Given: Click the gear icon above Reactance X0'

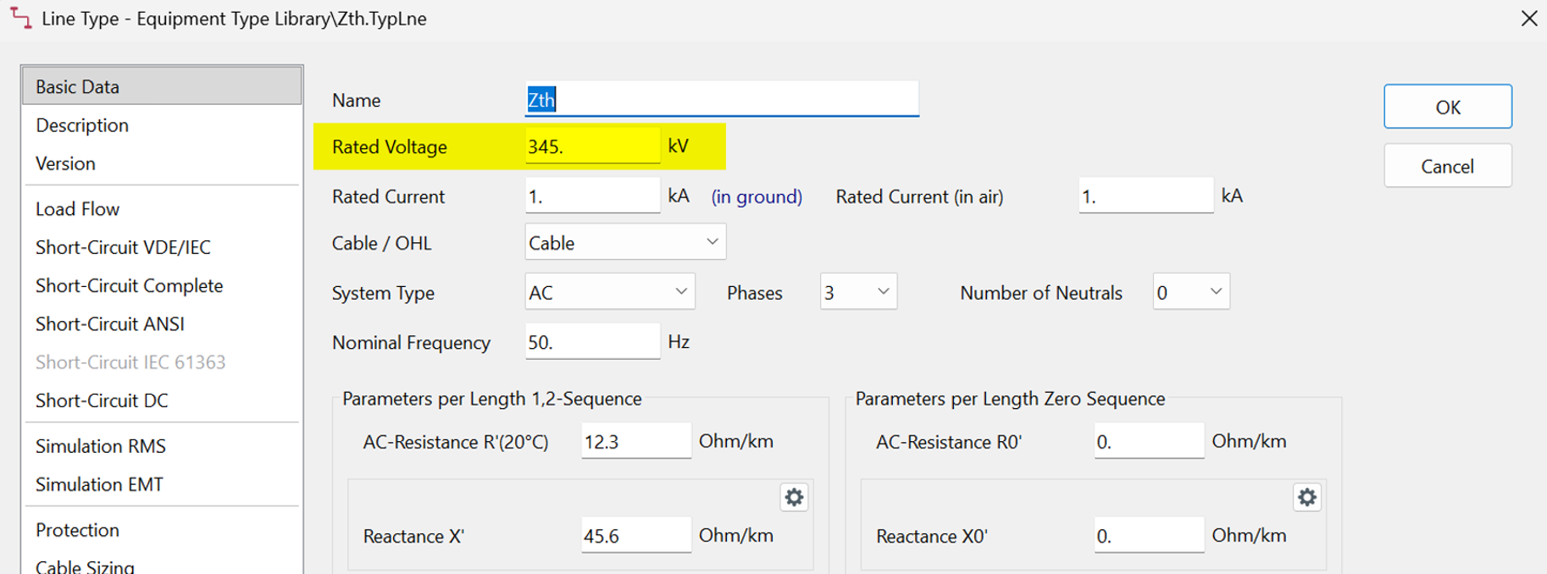Looking at the screenshot, I should point(1307,497).
